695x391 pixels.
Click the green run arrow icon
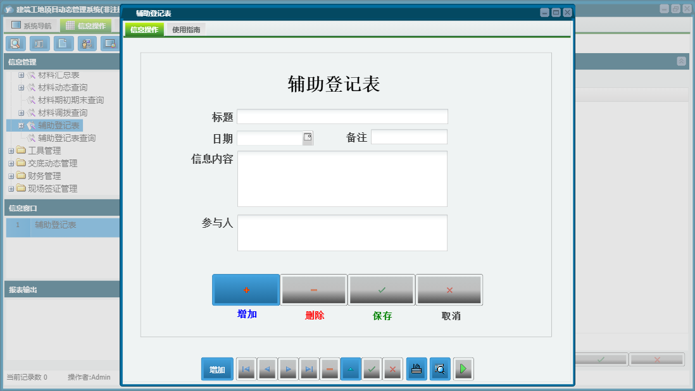tap(463, 369)
